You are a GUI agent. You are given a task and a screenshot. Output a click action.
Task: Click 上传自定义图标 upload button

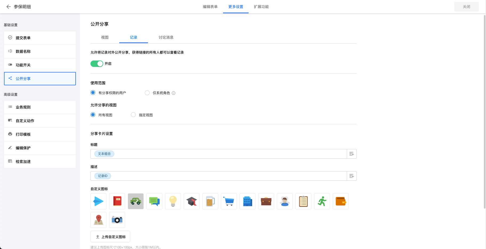(x=110, y=237)
